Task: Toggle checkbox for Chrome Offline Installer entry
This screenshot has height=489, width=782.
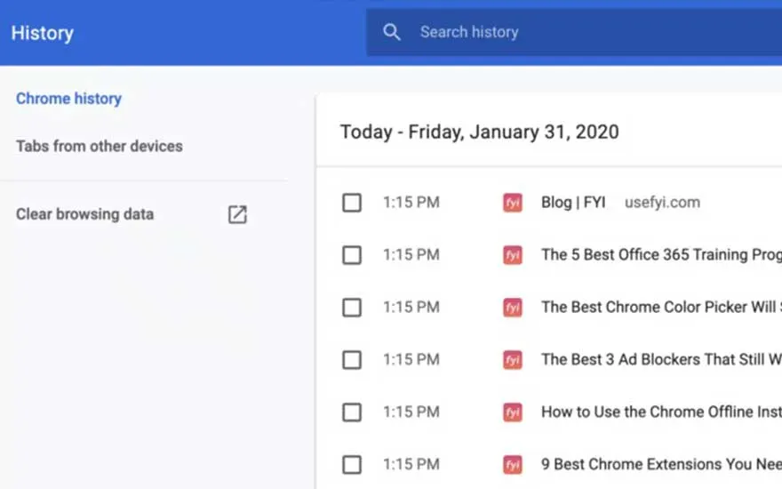Action: (x=352, y=413)
